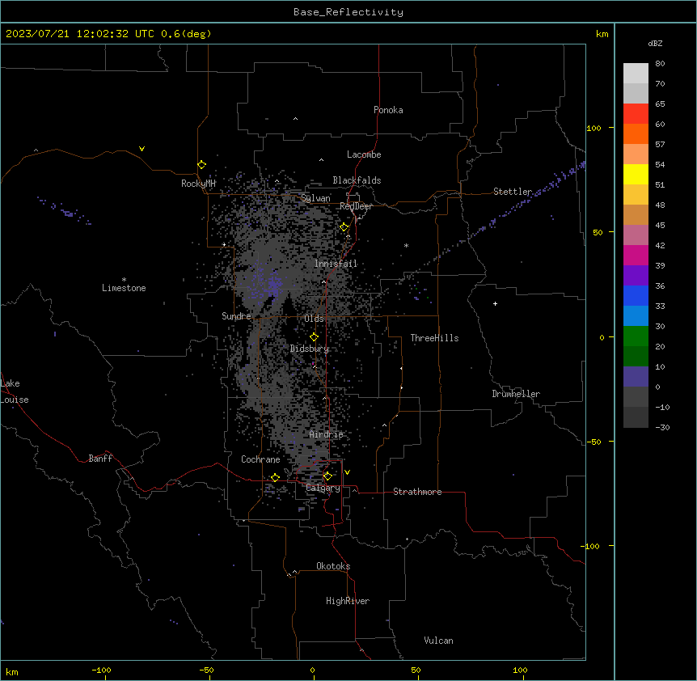Select the Cochrane label
This screenshot has height=681, width=697.
[x=260, y=459]
